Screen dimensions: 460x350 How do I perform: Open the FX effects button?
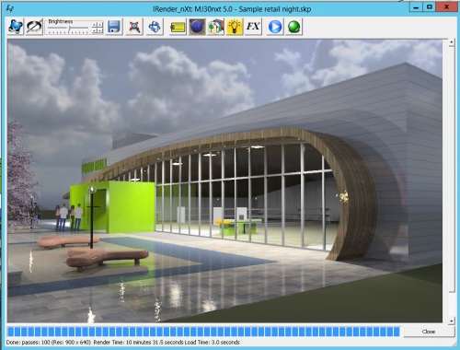[x=253, y=27]
